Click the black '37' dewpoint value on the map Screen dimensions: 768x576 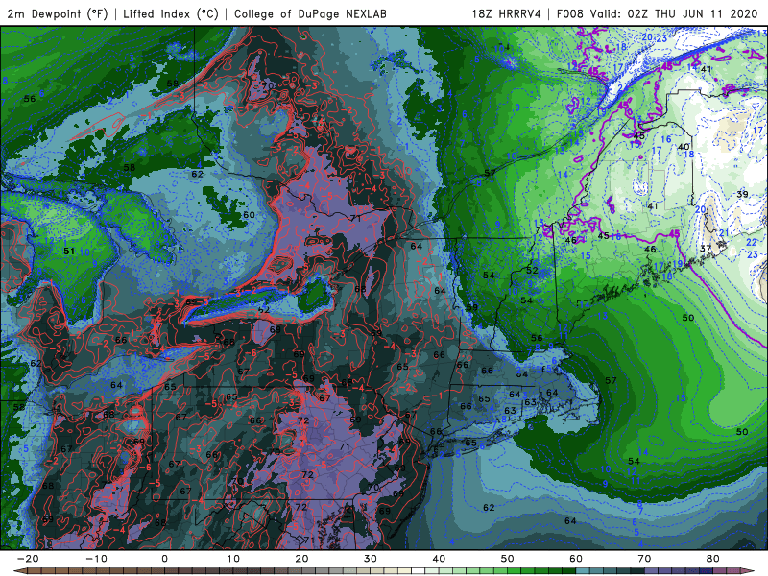pyautogui.click(x=705, y=249)
